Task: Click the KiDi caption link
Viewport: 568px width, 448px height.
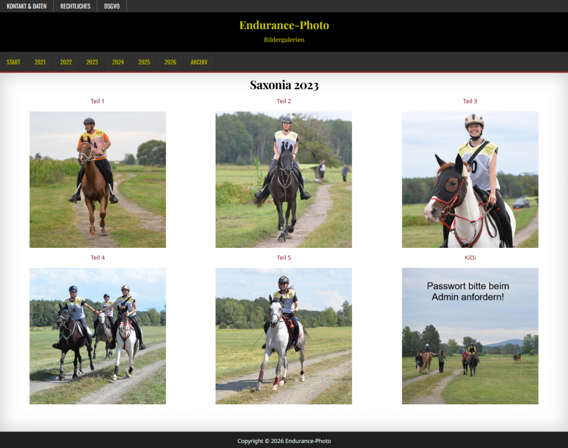Action: tap(470, 258)
